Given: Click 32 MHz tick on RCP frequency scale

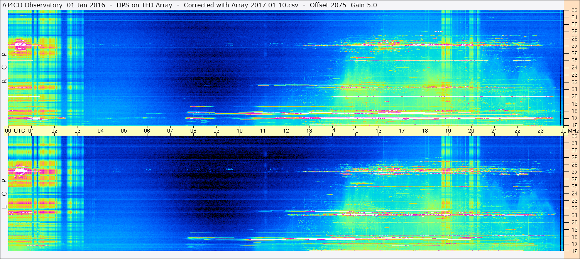Looking at the screenshot, I should pos(574,11).
